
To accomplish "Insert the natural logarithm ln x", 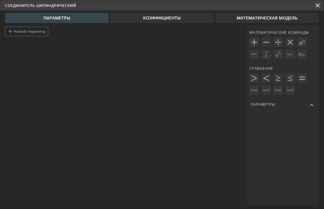I will 302,54.
